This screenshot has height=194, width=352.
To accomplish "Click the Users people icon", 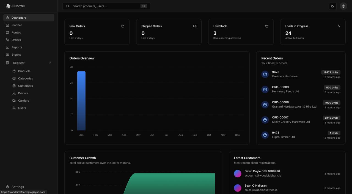I will coord(14,108).
